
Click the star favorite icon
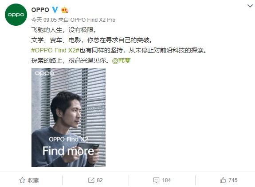click(x=22, y=180)
